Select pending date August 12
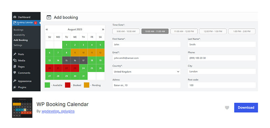The height and width of the screenshot is (128, 270). pos(100,53)
